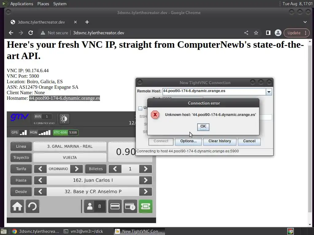Open a new Chrome tab
Viewport: 314px width, 235px height.
87,22
